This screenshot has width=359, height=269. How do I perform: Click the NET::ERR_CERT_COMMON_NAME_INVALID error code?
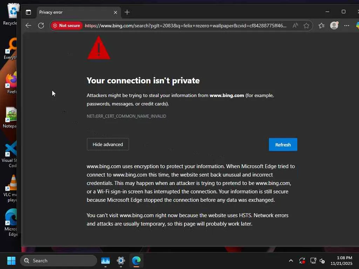(126, 116)
